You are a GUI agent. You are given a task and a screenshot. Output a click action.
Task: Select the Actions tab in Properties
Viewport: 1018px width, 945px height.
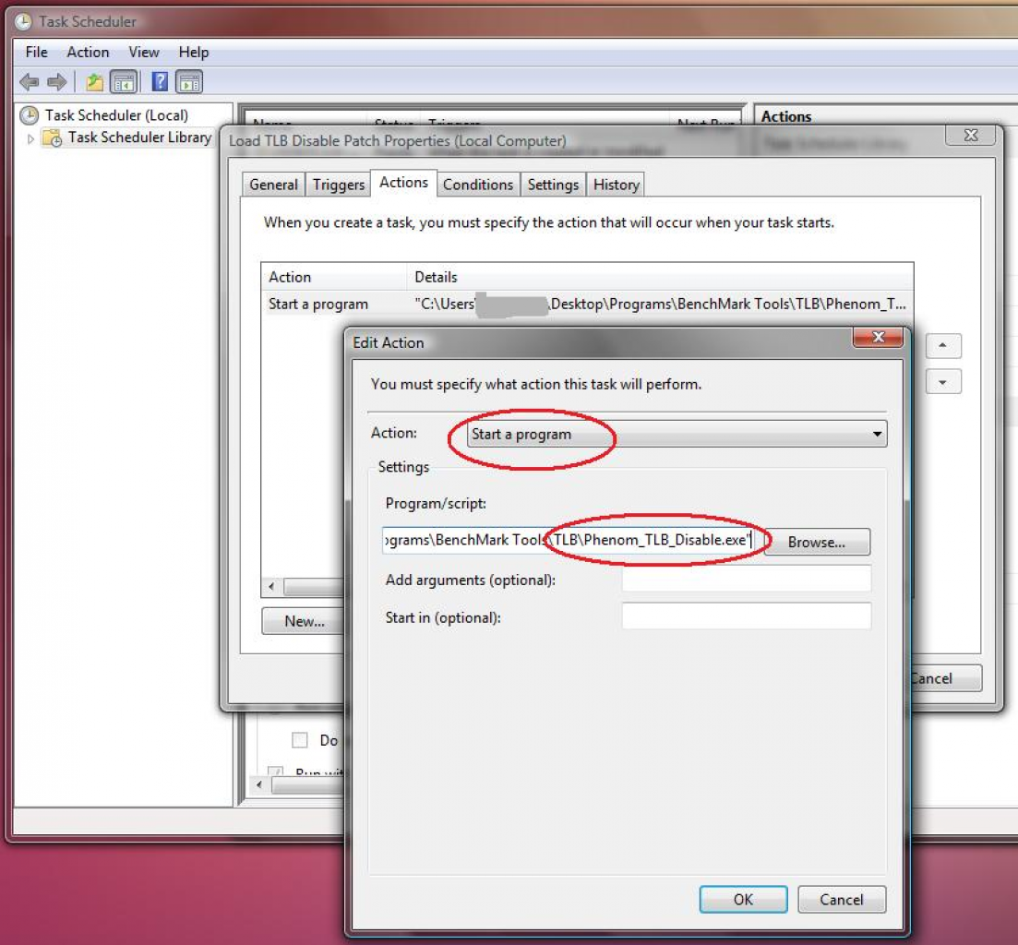(403, 183)
